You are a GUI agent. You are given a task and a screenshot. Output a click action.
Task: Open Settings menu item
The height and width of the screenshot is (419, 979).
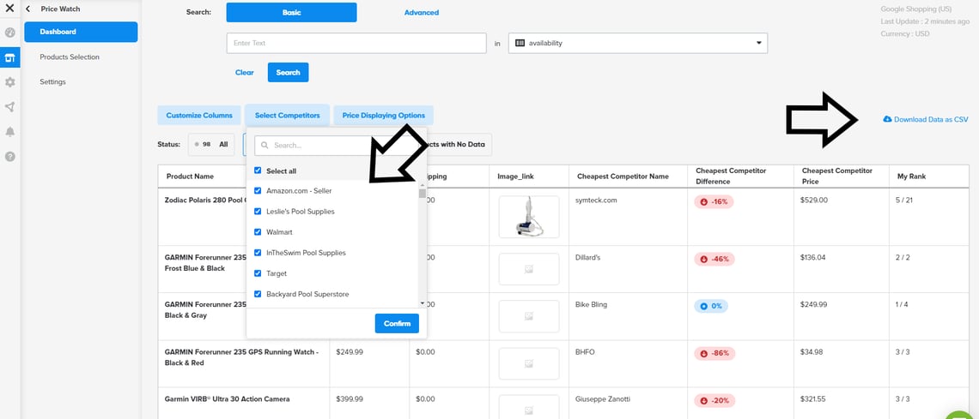pyautogui.click(x=52, y=82)
